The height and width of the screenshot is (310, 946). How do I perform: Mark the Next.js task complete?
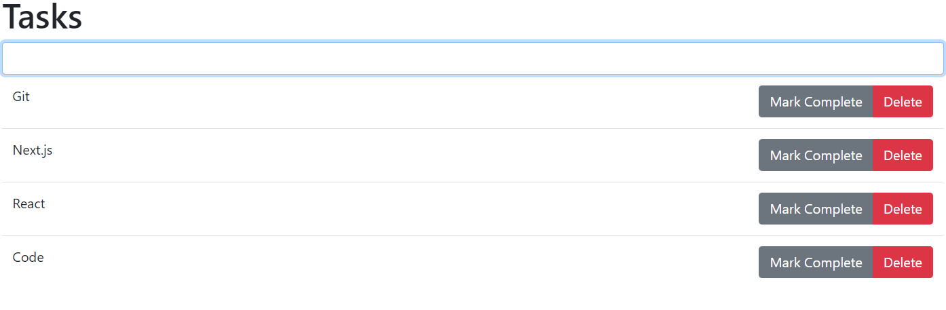(x=816, y=155)
